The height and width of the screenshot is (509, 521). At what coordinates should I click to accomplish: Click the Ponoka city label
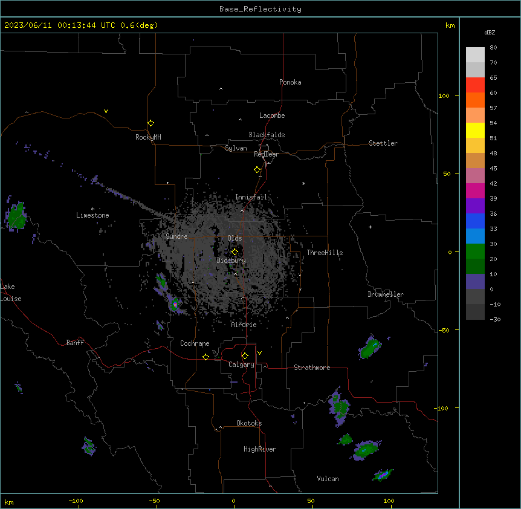click(x=290, y=82)
